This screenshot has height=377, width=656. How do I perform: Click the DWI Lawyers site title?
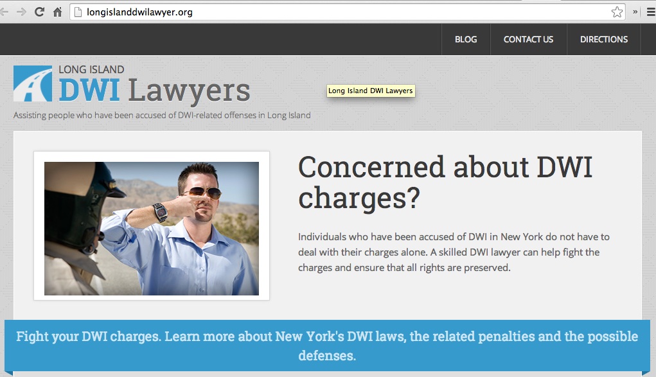point(154,91)
